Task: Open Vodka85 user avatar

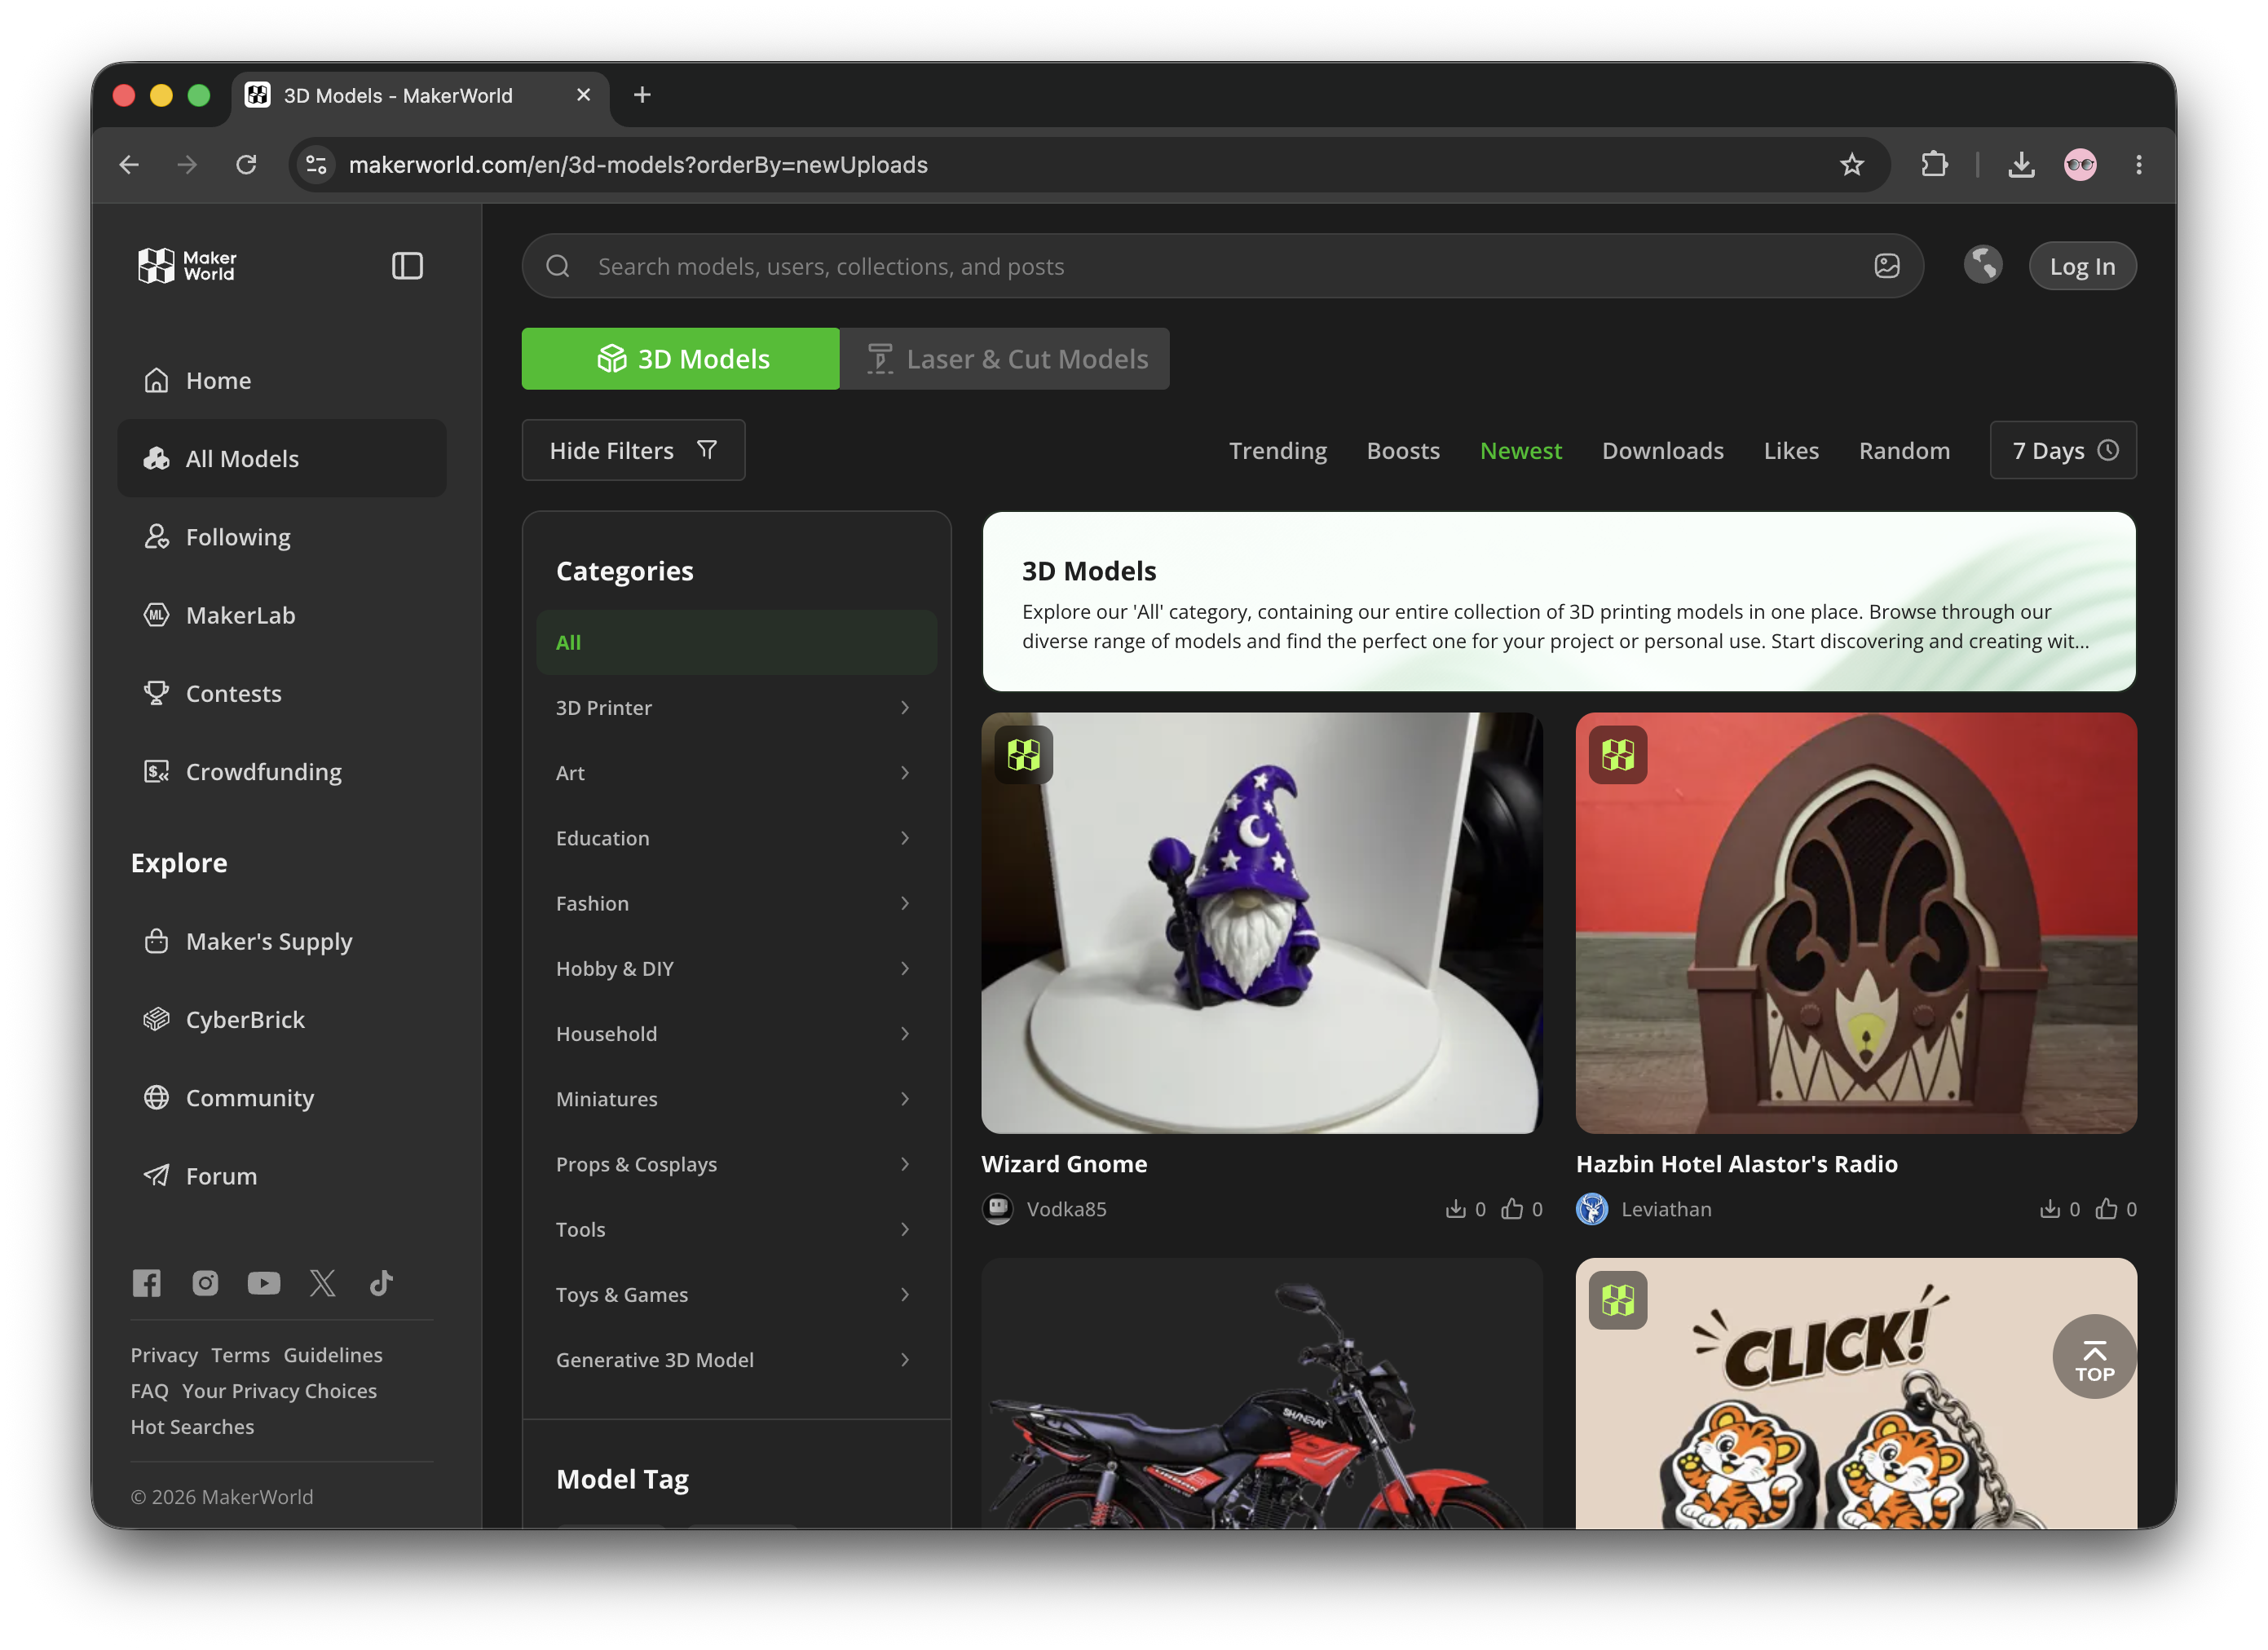Action: [x=997, y=1209]
